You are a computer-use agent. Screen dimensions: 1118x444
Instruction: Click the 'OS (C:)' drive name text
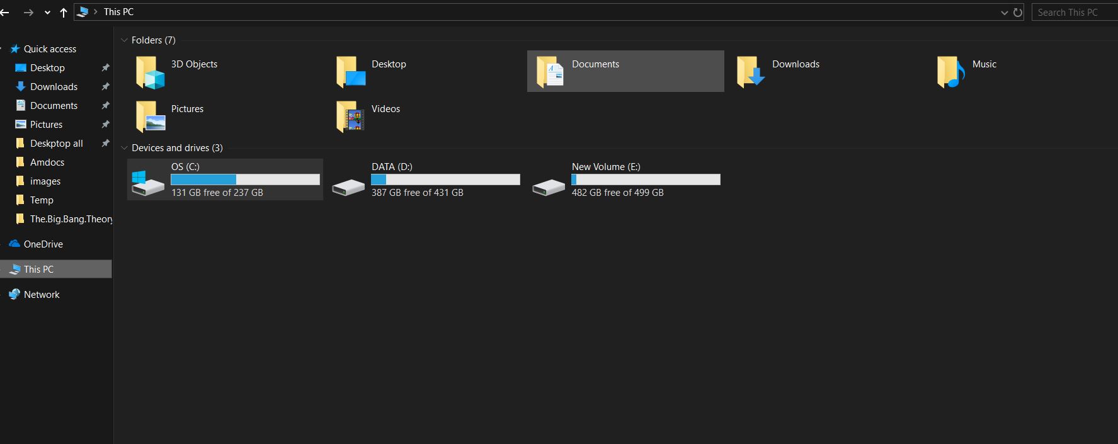tap(185, 167)
